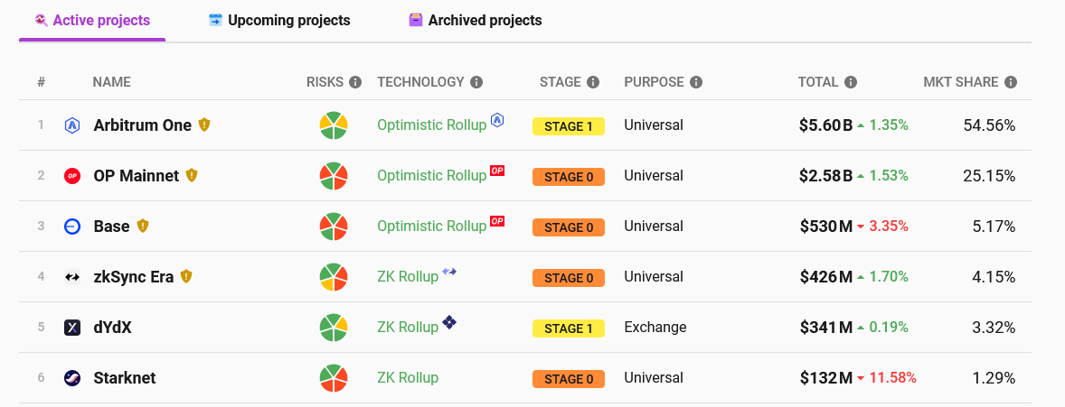Click the zkSync Era logo icon
This screenshot has width=1065, height=407.
pyautogui.click(x=72, y=277)
